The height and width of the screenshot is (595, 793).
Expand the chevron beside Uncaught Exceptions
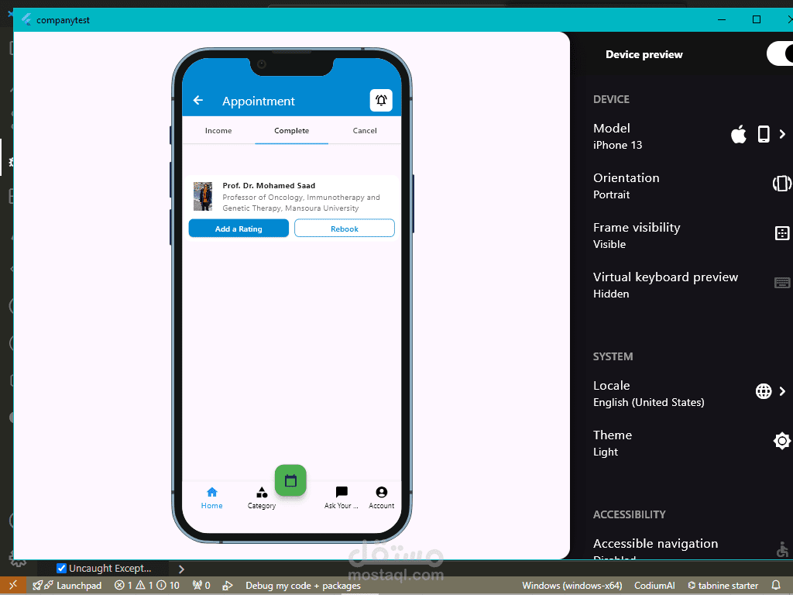pyautogui.click(x=181, y=569)
